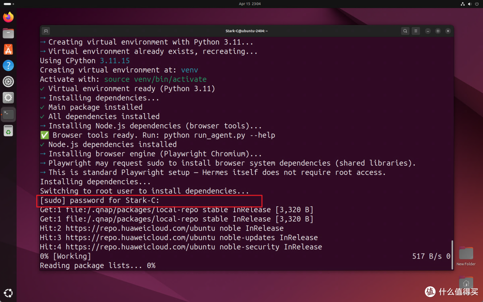Open the Files manager dock icon
483x302 pixels.
point(8,33)
